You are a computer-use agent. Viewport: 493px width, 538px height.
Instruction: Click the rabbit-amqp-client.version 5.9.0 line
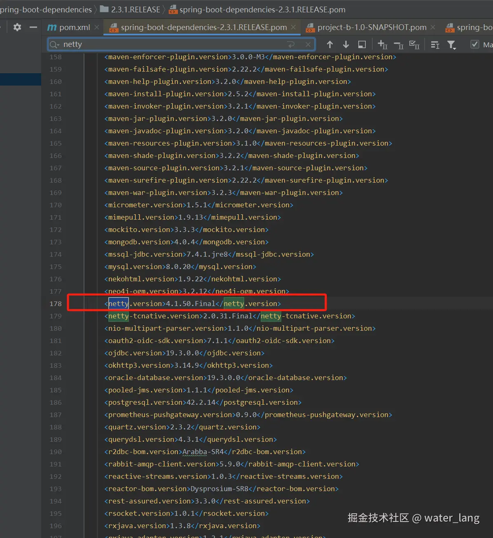point(231,464)
